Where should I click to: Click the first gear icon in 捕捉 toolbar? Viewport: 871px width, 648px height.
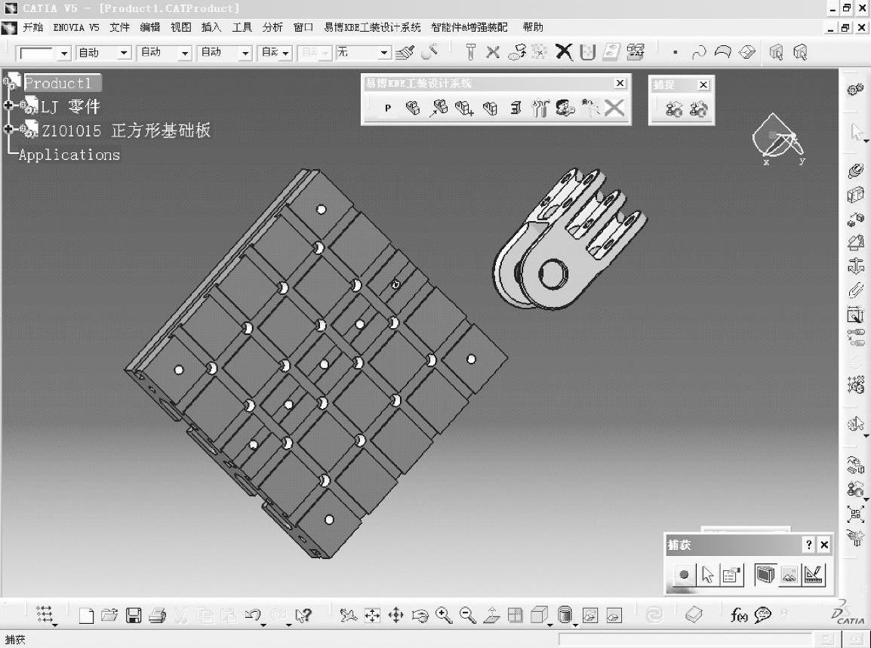coord(674,109)
